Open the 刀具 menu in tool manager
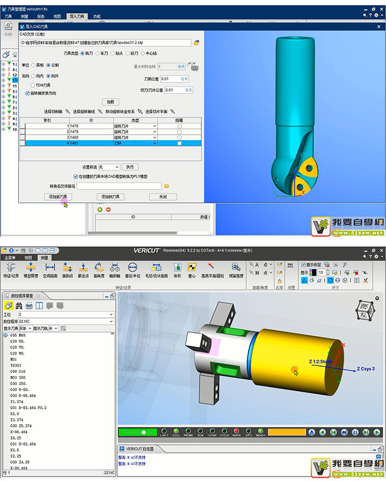The width and height of the screenshot is (386, 481). (x=8, y=16)
